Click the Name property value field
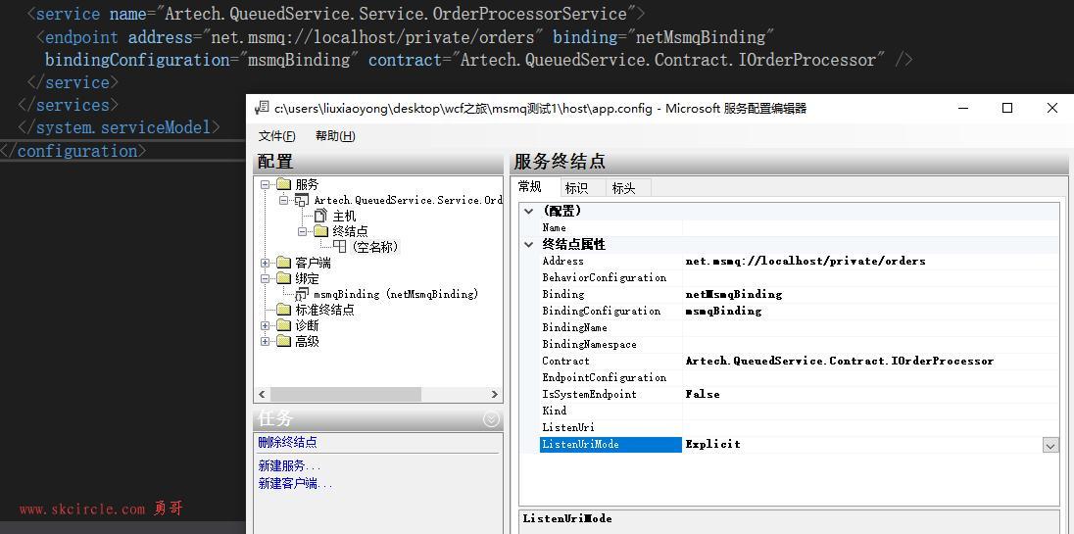The height and width of the screenshot is (534, 1074). [x=870, y=228]
